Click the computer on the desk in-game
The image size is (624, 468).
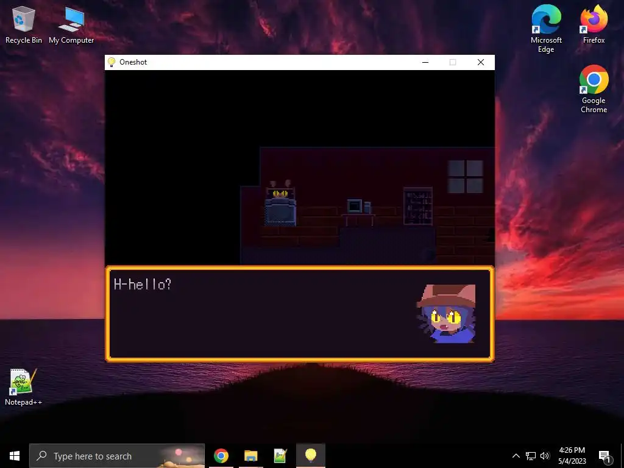tap(359, 207)
